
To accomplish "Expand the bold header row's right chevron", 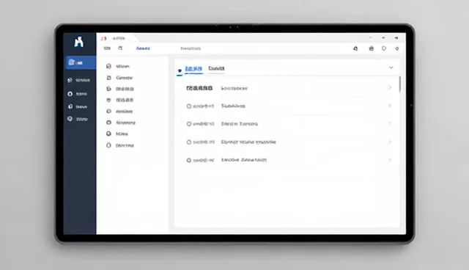I will [389, 87].
